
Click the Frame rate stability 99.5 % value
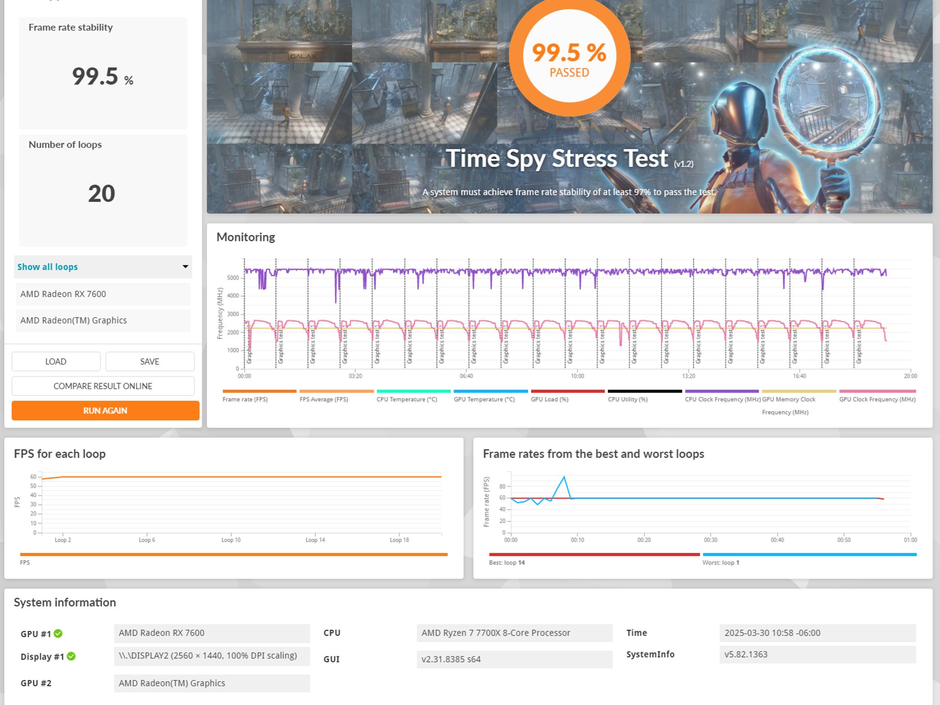tap(102, 76)
